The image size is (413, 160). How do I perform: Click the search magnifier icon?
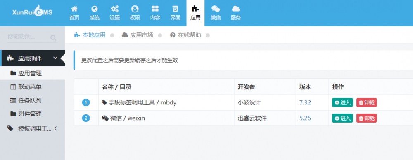(53, 38)
